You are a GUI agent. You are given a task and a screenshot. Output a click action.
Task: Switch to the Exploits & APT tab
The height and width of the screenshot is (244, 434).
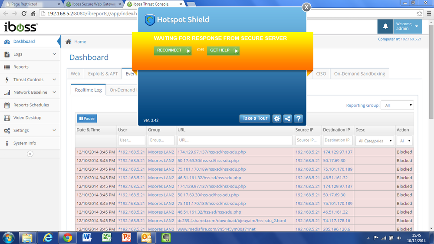click(103, 74)
